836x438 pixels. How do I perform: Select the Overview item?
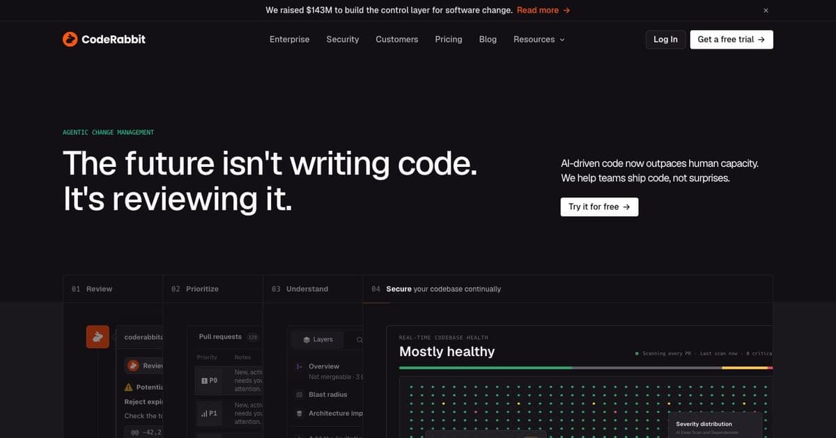324,366
